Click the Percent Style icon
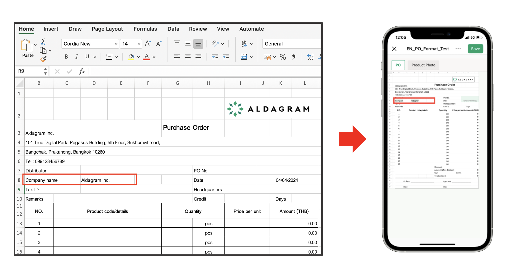Image resolution: width=508 pixels, height=274 pixels. coord(283,57)
